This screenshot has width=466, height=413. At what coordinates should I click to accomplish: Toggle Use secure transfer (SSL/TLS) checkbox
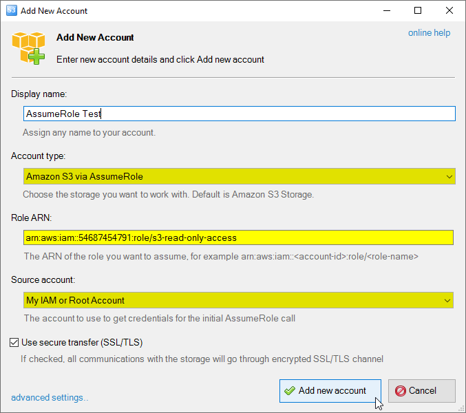tap(14, 342)
